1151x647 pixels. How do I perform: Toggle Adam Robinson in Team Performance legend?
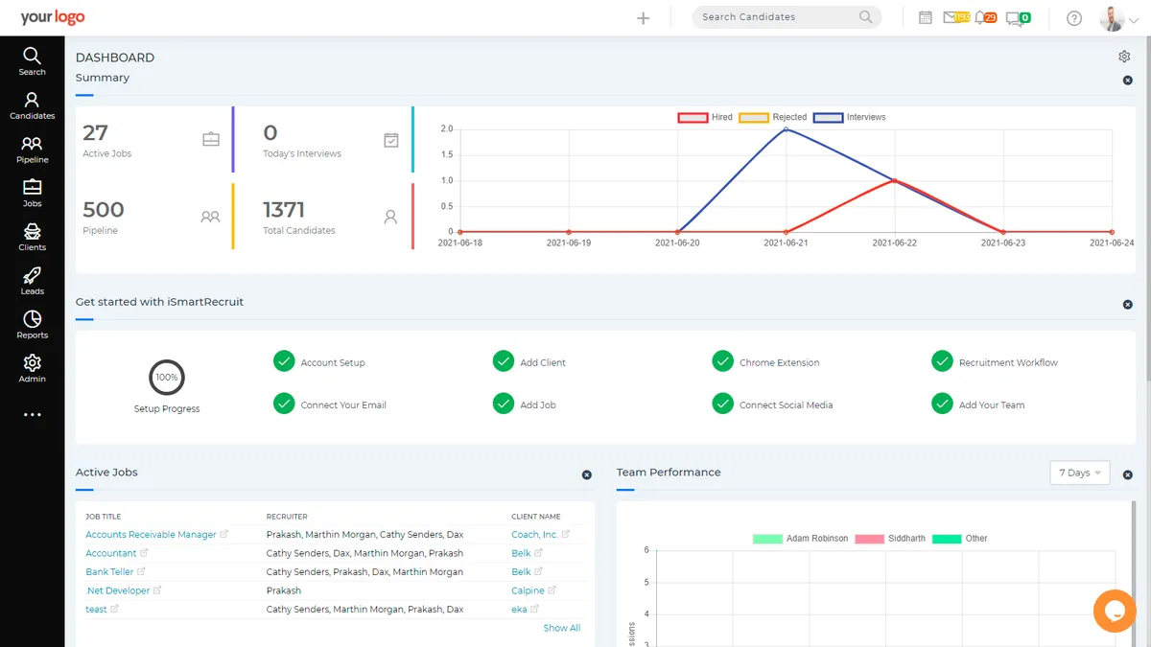point(801,539)
